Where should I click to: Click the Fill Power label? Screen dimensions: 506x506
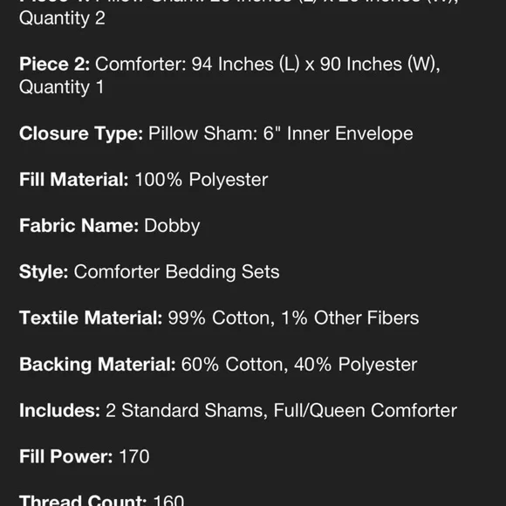point(65,456)
